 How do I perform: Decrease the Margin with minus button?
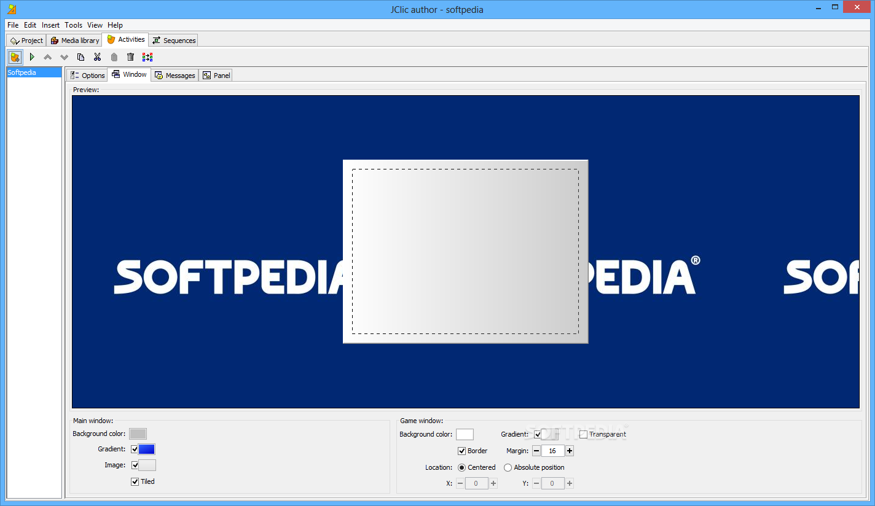click(x=536, y=451)
